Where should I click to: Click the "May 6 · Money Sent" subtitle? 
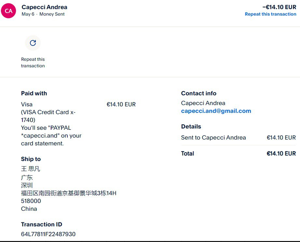point(43,14)
